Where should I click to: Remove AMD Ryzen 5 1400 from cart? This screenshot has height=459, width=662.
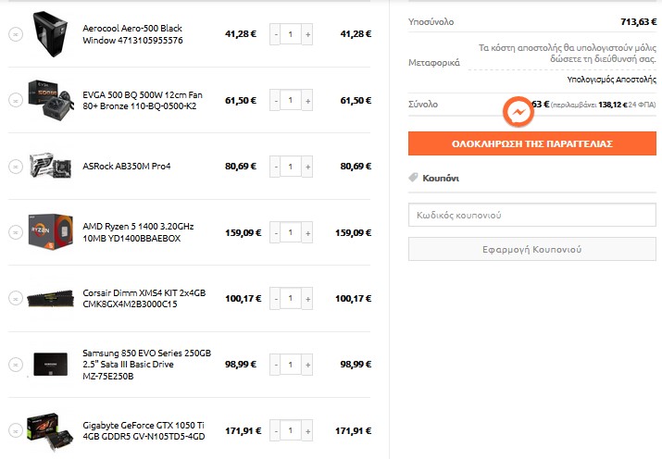click(x=16, y=232)
